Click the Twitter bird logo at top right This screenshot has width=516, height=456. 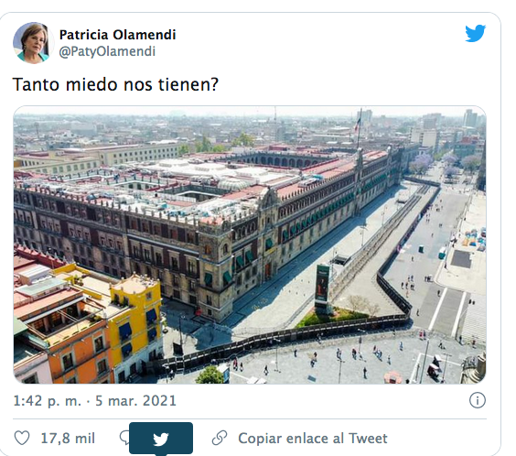click(475, 33)
